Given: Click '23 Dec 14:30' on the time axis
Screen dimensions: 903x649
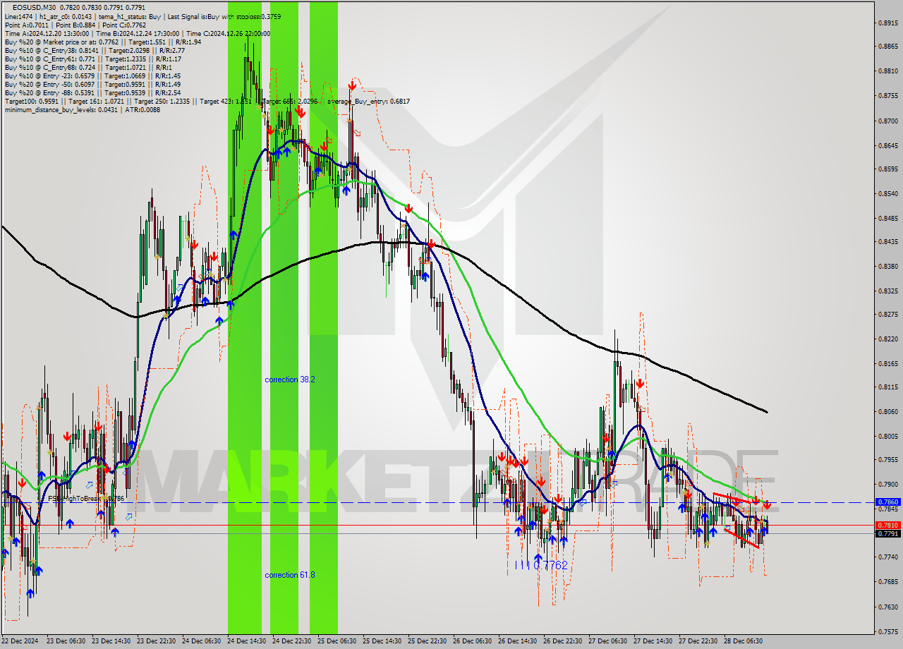Looking at the screenshot, I should pyautogui.click(x=111, y=641).
